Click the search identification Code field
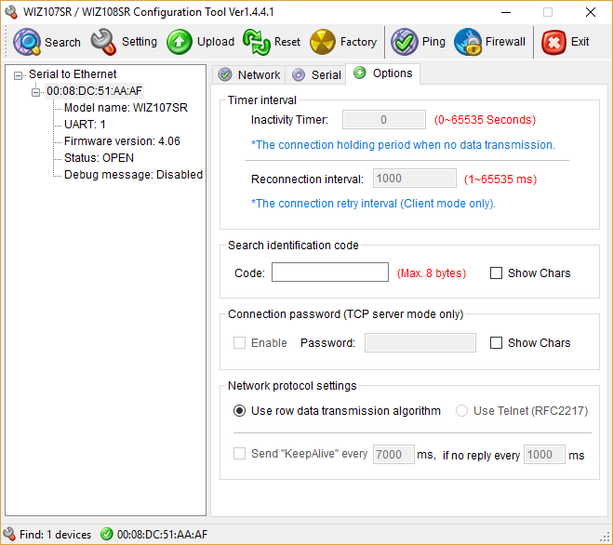 click(x=330, y=272)
